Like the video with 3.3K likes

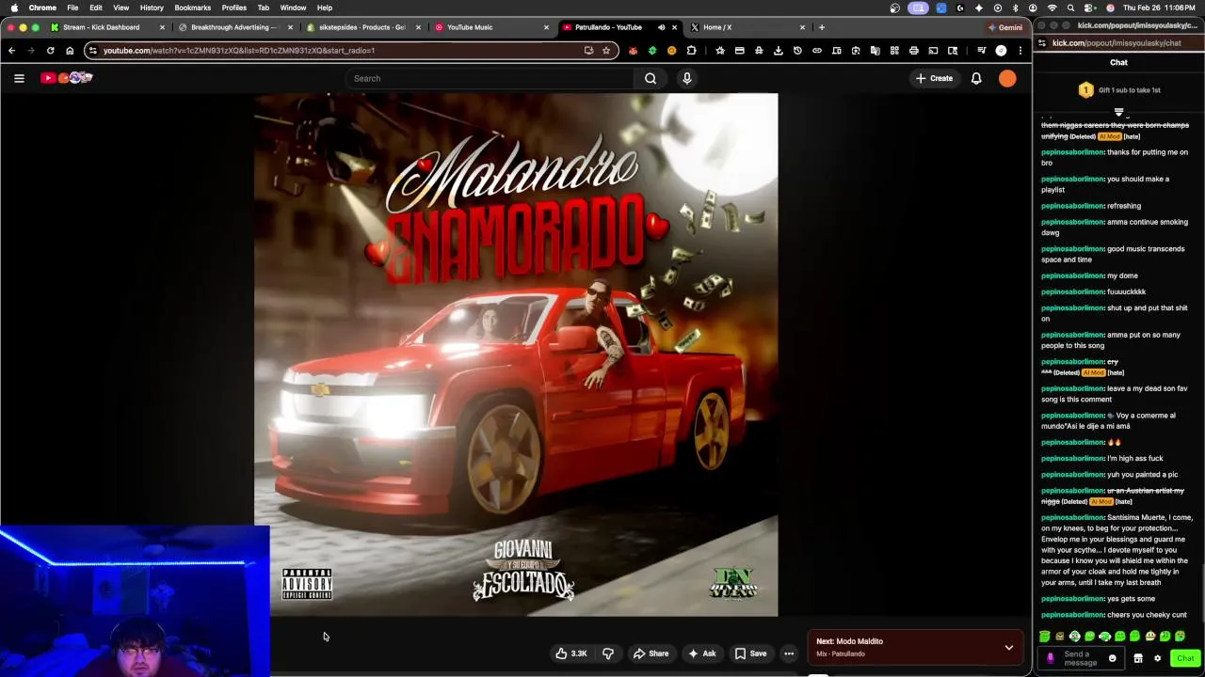570,653
